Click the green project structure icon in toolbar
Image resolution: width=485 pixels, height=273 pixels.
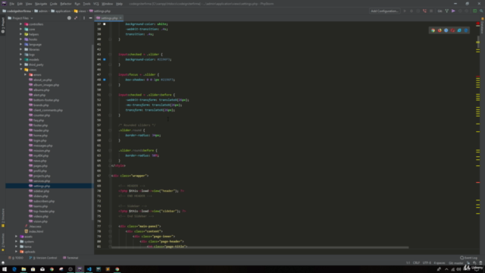click(x=475, y=11)
